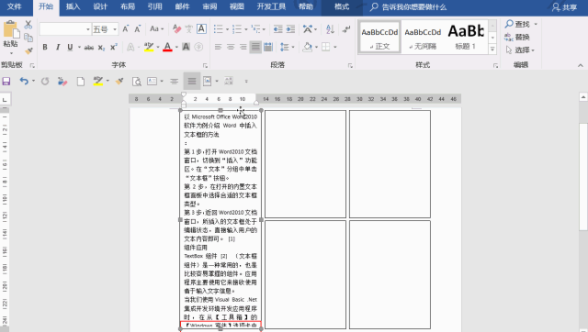Toggle Underline formatting
The width and height of the screenshot is (588, 332).
[70, 47]
